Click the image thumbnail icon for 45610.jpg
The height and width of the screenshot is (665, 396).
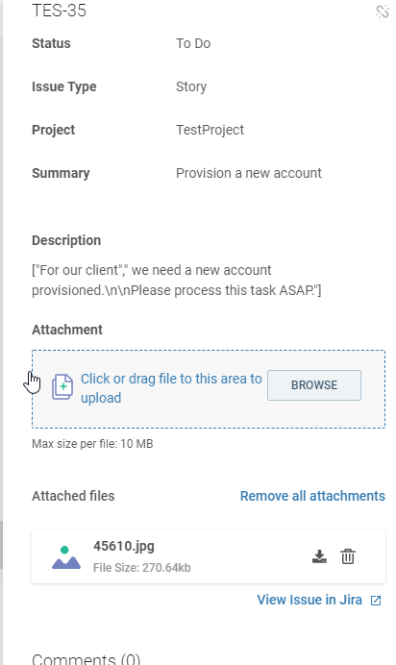[x=66, y=557]
